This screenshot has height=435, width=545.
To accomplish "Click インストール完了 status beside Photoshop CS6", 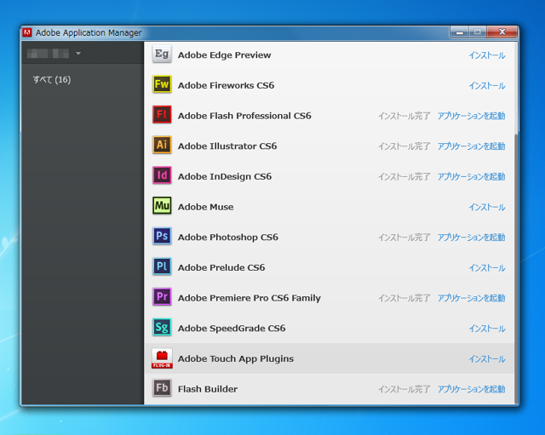I will [x=404, y=238].
